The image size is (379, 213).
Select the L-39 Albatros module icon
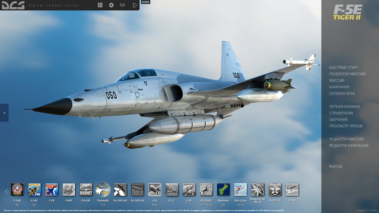pyautogui.click(x=189, y=189)
